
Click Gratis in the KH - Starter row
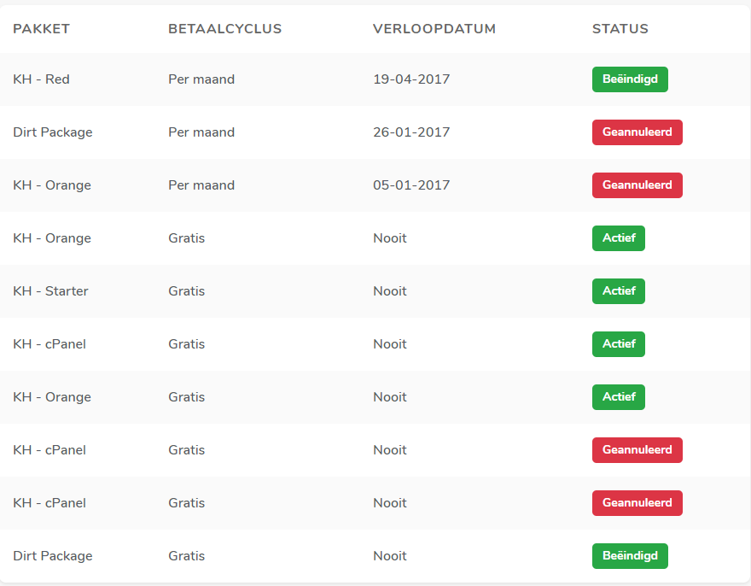coord(186,291)
